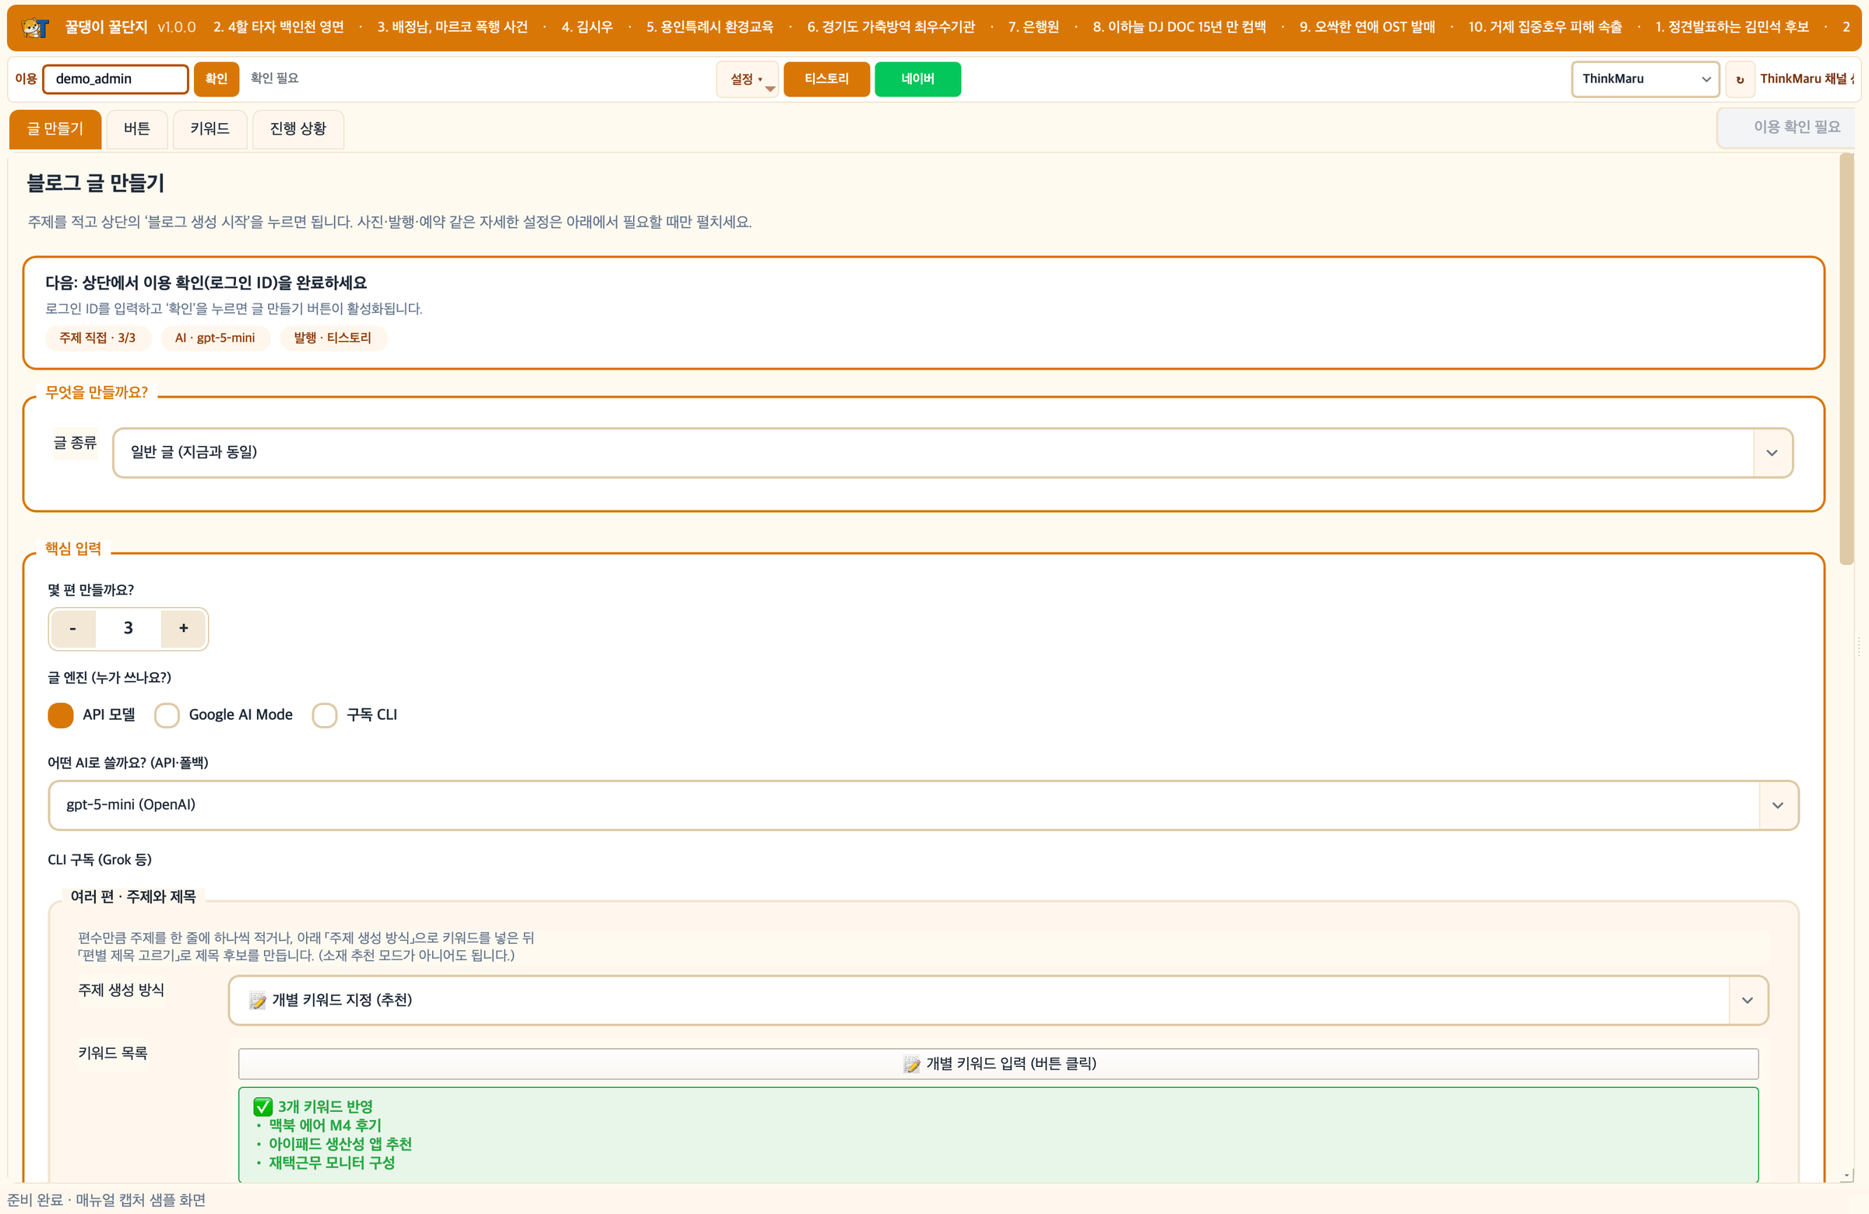Viewport: 1869px width, 1214px height.
Task: Click the minus icon to decrease article count
Action: pos(73,629)
